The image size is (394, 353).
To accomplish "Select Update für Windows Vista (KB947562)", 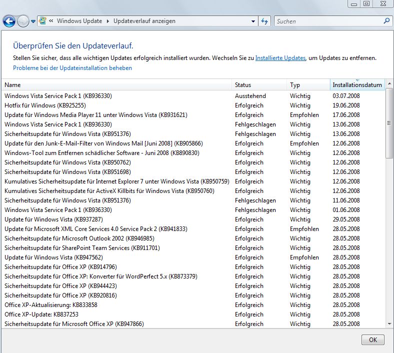I will pyautogui.click(x=193, y=257).
